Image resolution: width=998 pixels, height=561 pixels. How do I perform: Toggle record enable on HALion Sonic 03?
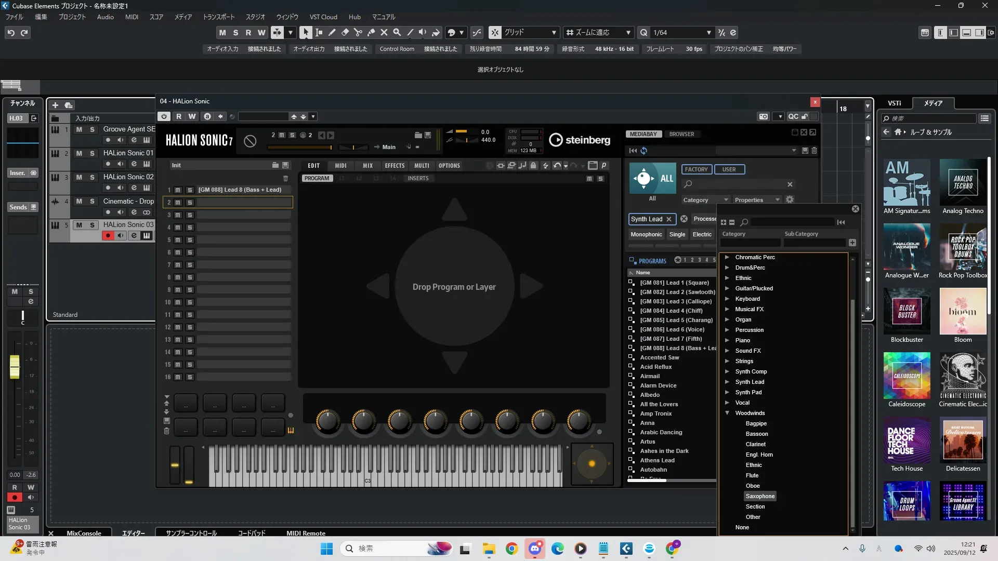coord(108,236)
